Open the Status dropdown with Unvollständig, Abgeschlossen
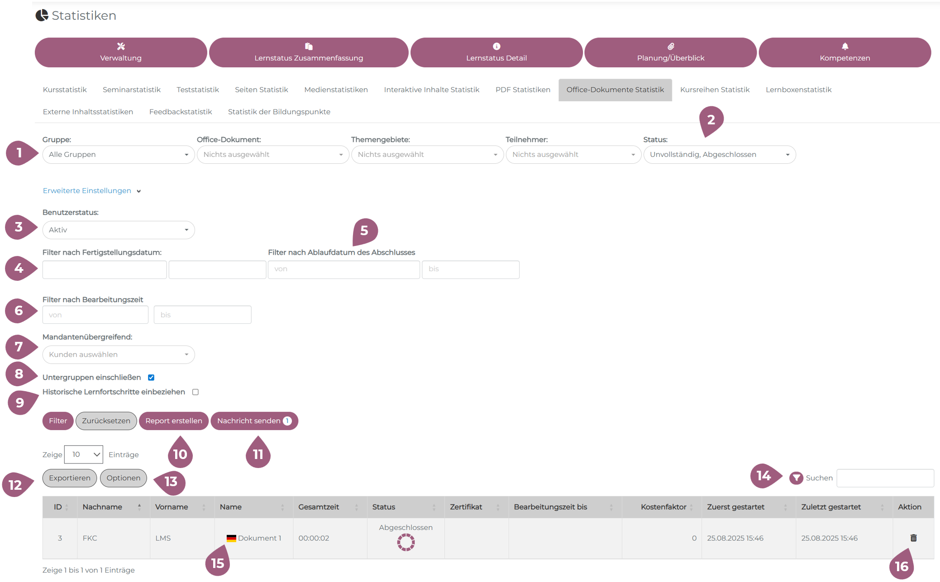This screenshot has width=940, height=582. point(719,155)
